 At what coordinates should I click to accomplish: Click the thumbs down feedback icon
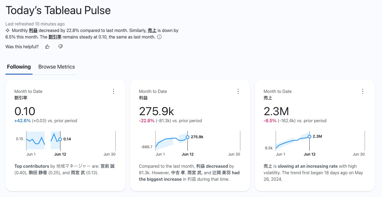[x=60, y=46]
